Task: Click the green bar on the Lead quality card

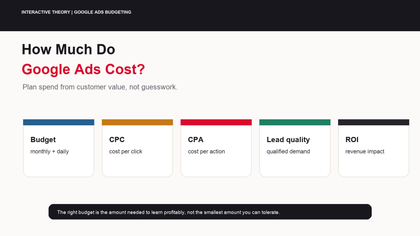Action: 295,122
